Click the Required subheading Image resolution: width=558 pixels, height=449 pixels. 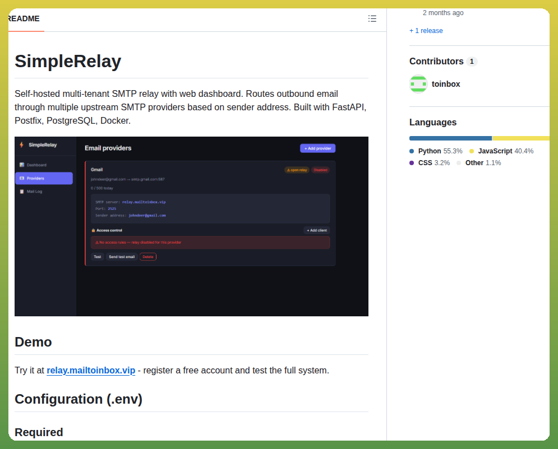(x=39, y=432)
